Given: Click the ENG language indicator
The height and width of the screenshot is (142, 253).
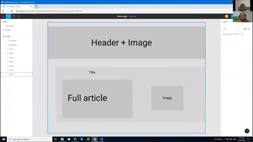Looking at the screenshot, I should tap(234, 139).
